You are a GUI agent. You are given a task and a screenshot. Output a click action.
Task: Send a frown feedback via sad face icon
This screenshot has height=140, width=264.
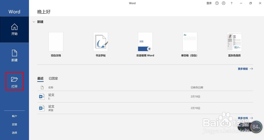coord(224,3)
